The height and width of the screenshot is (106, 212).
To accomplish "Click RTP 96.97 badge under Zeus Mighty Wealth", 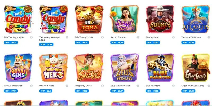I will click(117, 91).
